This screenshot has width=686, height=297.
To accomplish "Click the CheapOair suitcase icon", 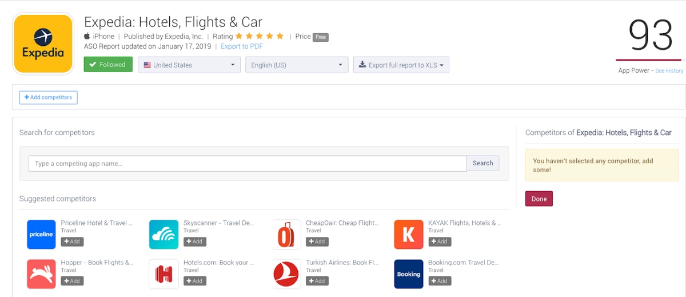I will pyautogui.click(x=286, y=235).
